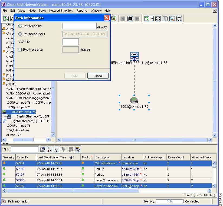223x206 pixels.
Task: Open the Reports menu
Action: (x=82, y=11)
